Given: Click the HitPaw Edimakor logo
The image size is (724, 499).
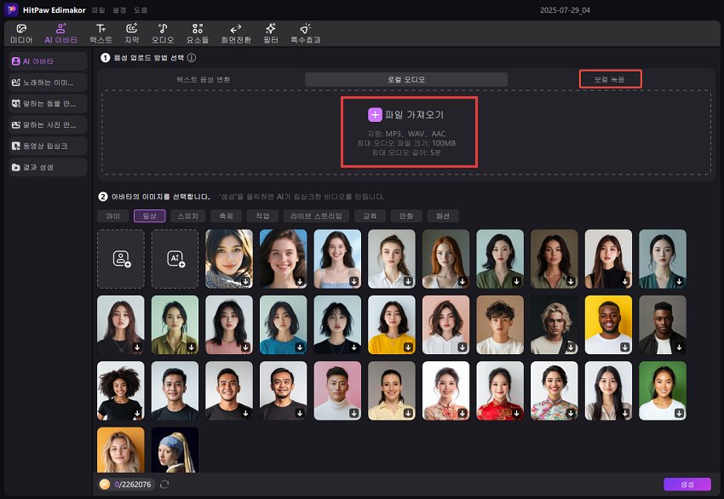Looking at the screenshot, I should coord(11,9).
